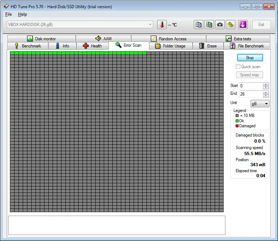Click the copy screenshot to clipboard icon

click(x=209, y=25)
